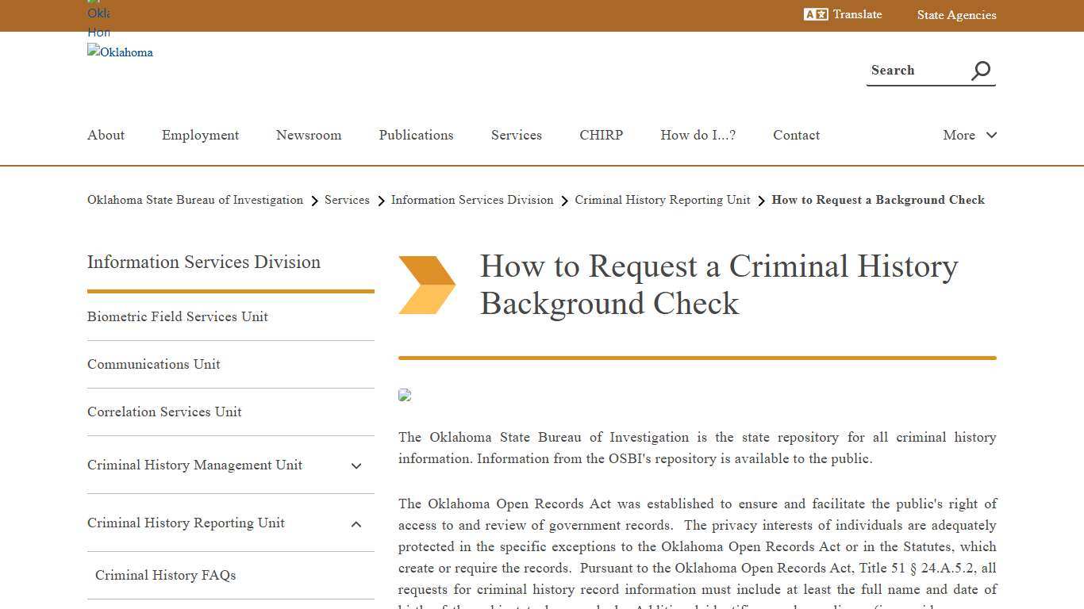Open the More navigation dropdown
1084x609 pixels.
(x=969, y=135)
